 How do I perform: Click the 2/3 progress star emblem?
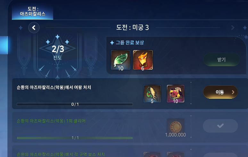pos(57,49)
